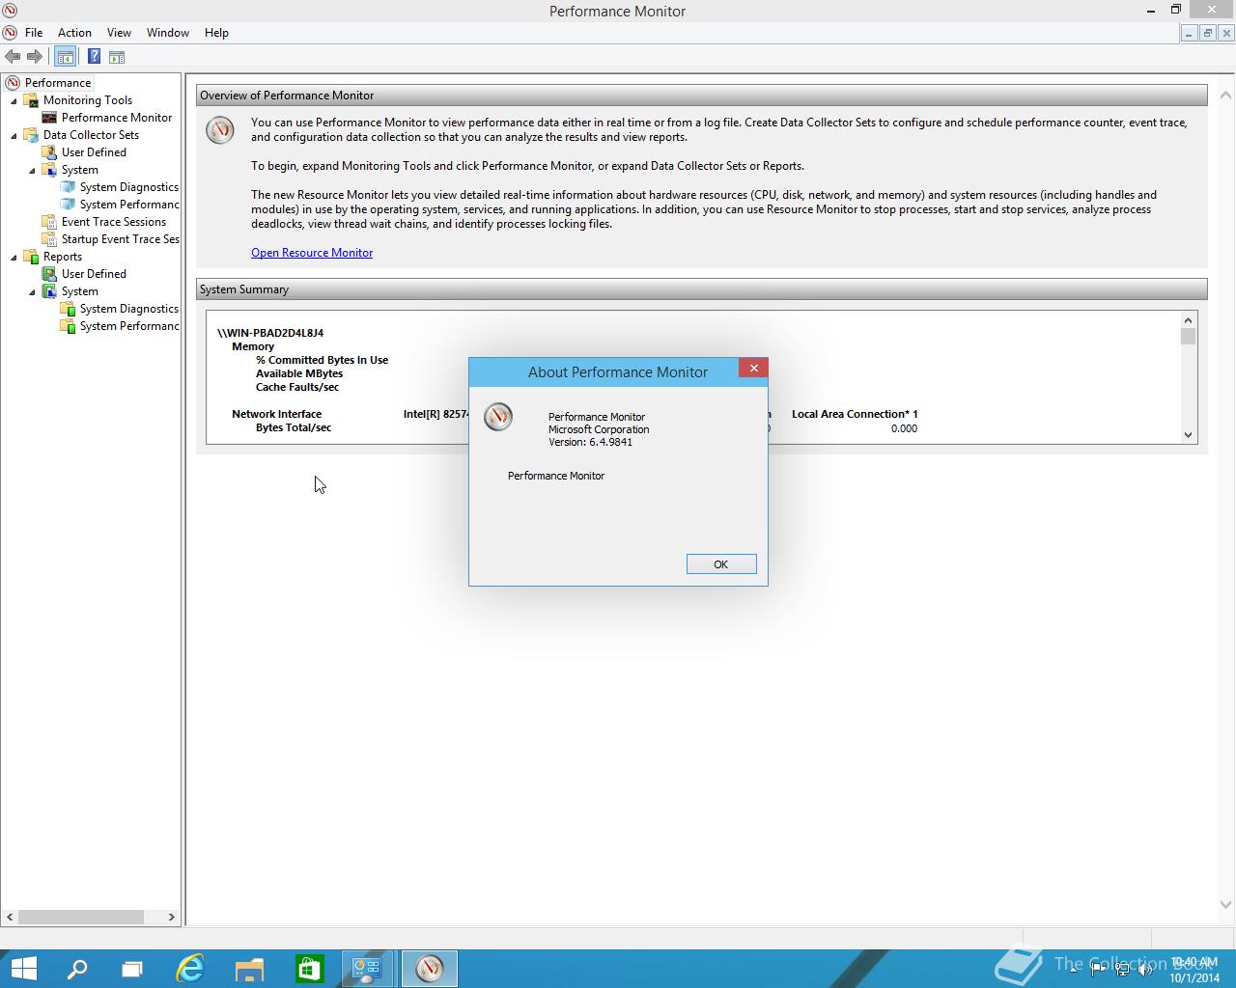Click System Diagnostics collector set icon
Image resolution: width=1236 pixels, height=988 pixels.
[x=68, y=187]
